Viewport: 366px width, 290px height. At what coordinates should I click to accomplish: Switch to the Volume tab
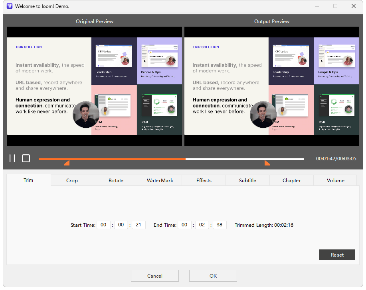pyautogui.click(x=335, y=181)
